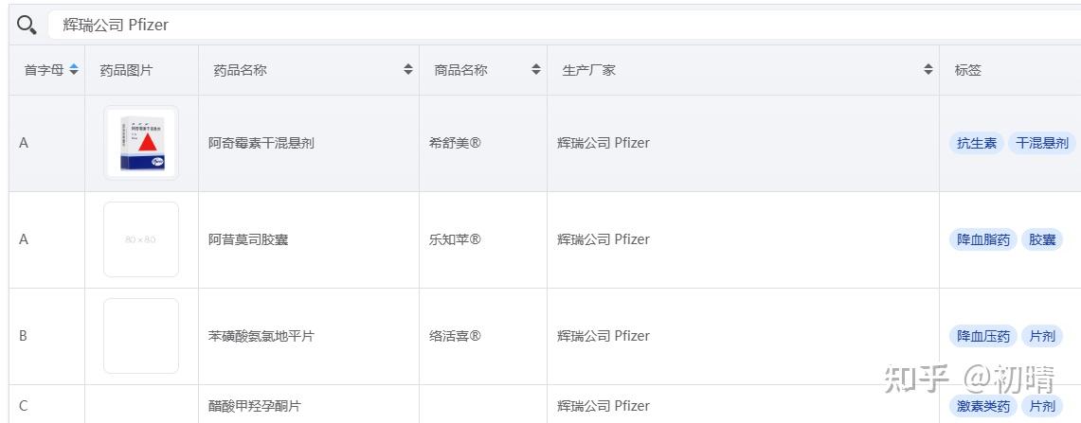Open the 阿奇霉素干混悬剂 product image
Image resolution: width=1081 pixels, height=423 pixels.
coord(141,143)
